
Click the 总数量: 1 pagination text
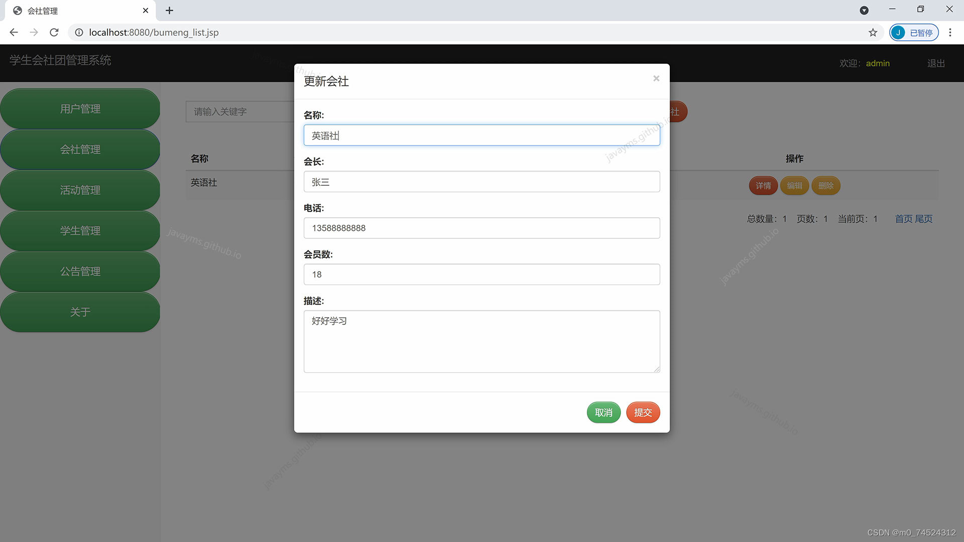point(767,219)
